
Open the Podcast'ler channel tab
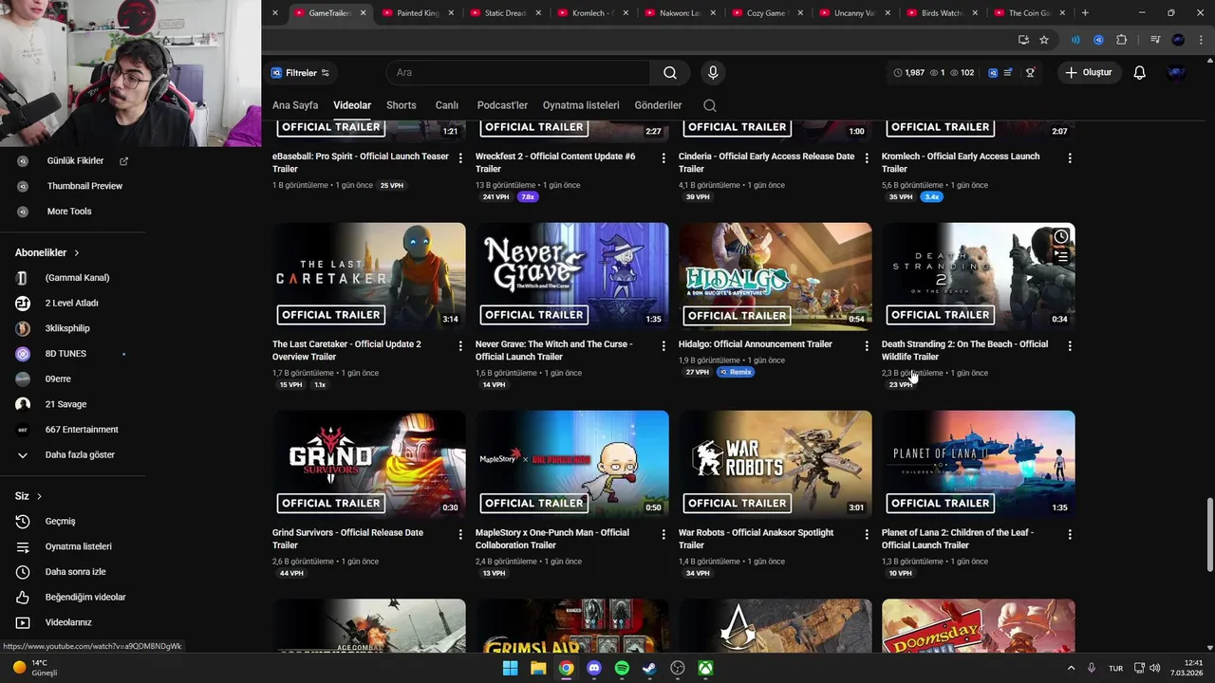502,105
